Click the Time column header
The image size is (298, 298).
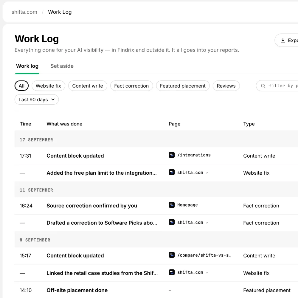[x=25, y=124]
